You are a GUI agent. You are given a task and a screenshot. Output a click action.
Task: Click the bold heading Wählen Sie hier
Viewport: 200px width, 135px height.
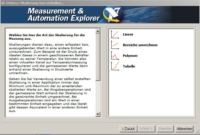pyautogui.click(x=47, y=37)
